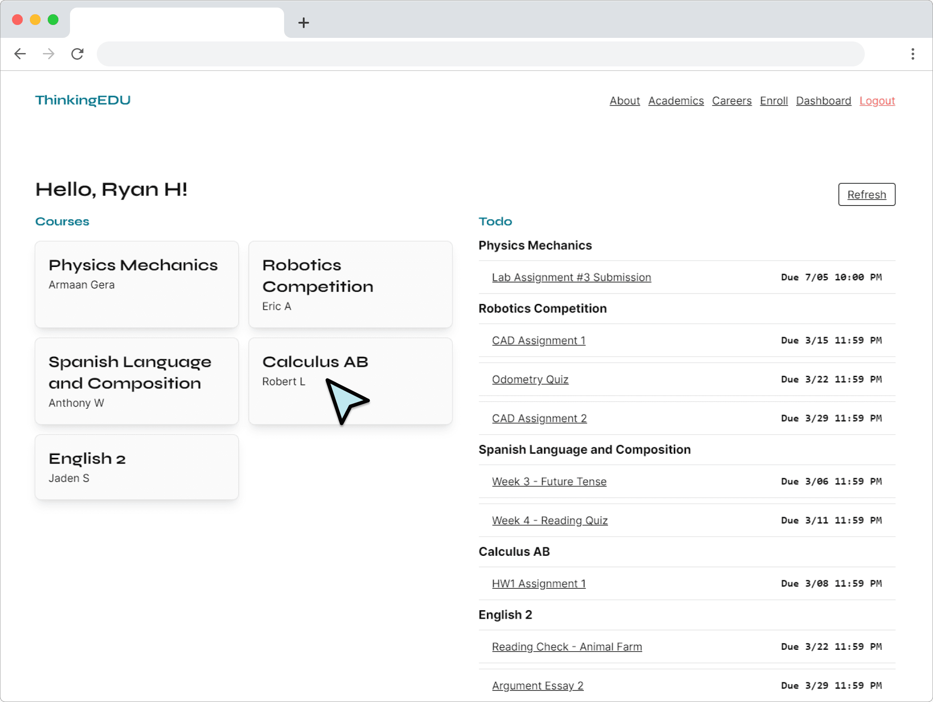The image size is (933, 702).
Task: Click the Refresh button on dashboard
Action: click(x=867, y=194)
